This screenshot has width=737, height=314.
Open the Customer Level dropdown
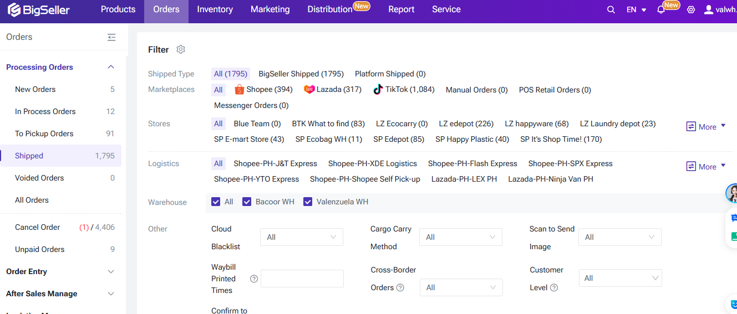[x=621, y=278]
